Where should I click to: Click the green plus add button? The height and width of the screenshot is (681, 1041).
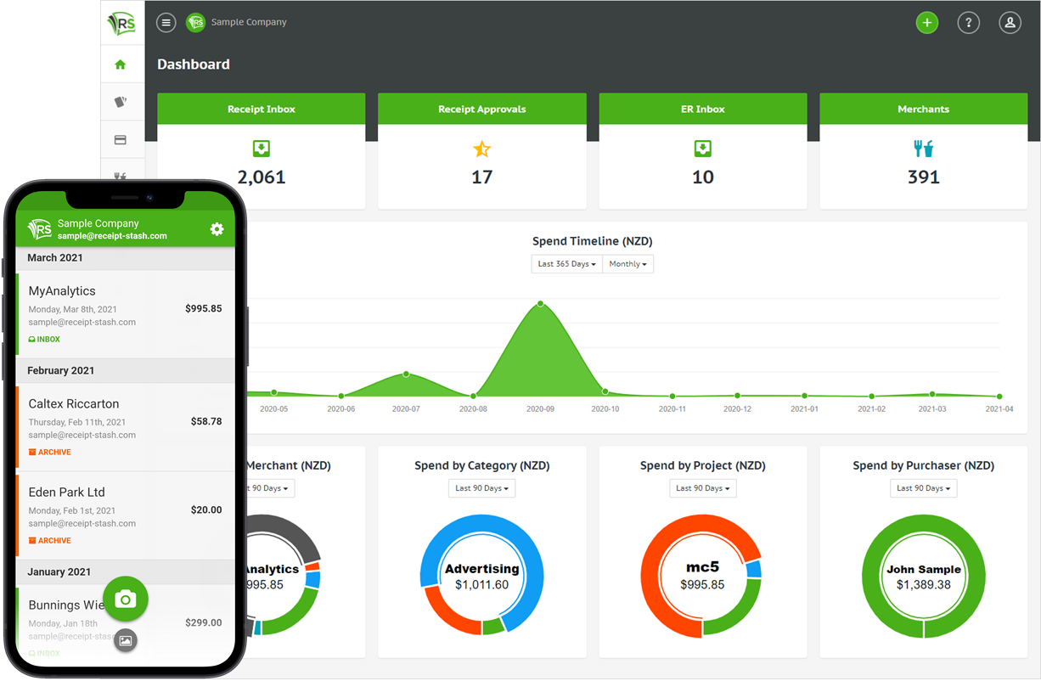click(x=927, y=23)
